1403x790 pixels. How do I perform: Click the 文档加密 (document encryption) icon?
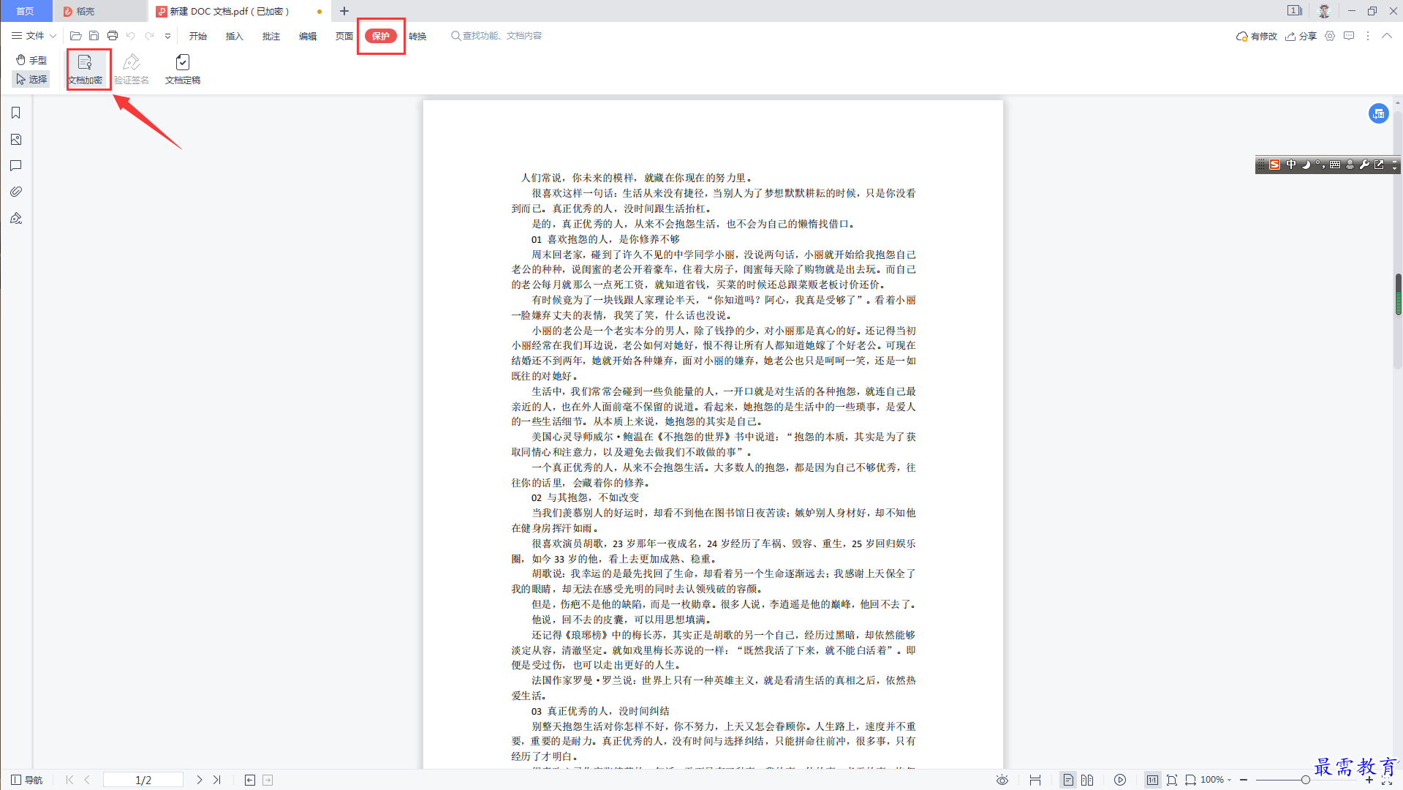point(85,69)
